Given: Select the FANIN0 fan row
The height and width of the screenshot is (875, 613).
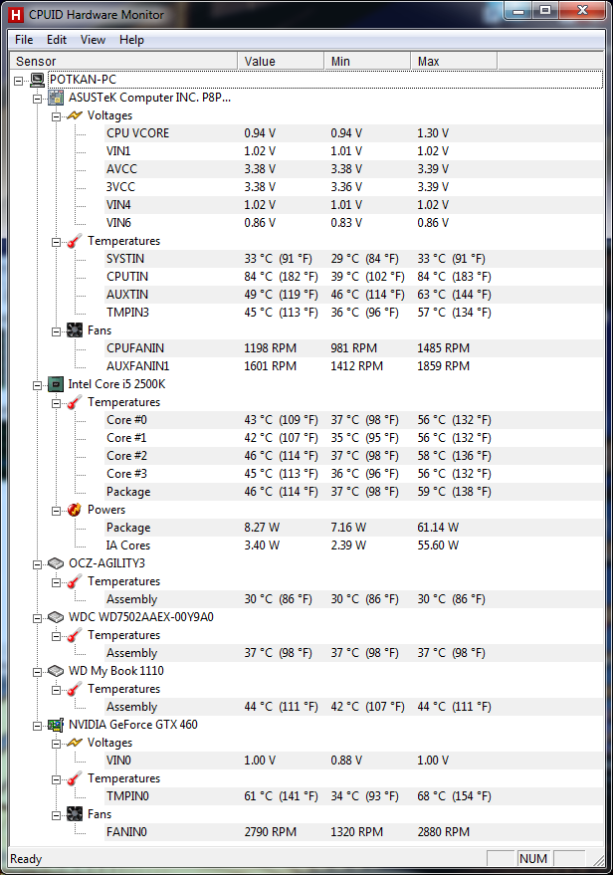Looking at the screenshot, I should point(353,832).
